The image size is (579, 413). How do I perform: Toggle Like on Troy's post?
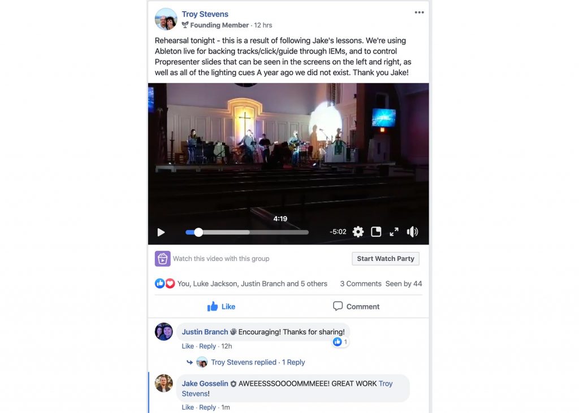point(221,306)
